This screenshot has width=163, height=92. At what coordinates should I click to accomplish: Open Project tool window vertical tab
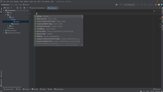(1, 10)
